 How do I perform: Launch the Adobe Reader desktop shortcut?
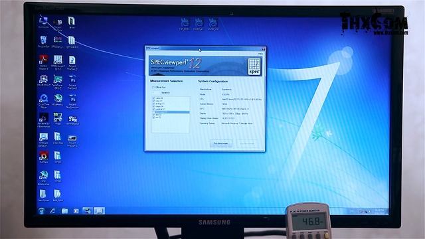(43, 62)
